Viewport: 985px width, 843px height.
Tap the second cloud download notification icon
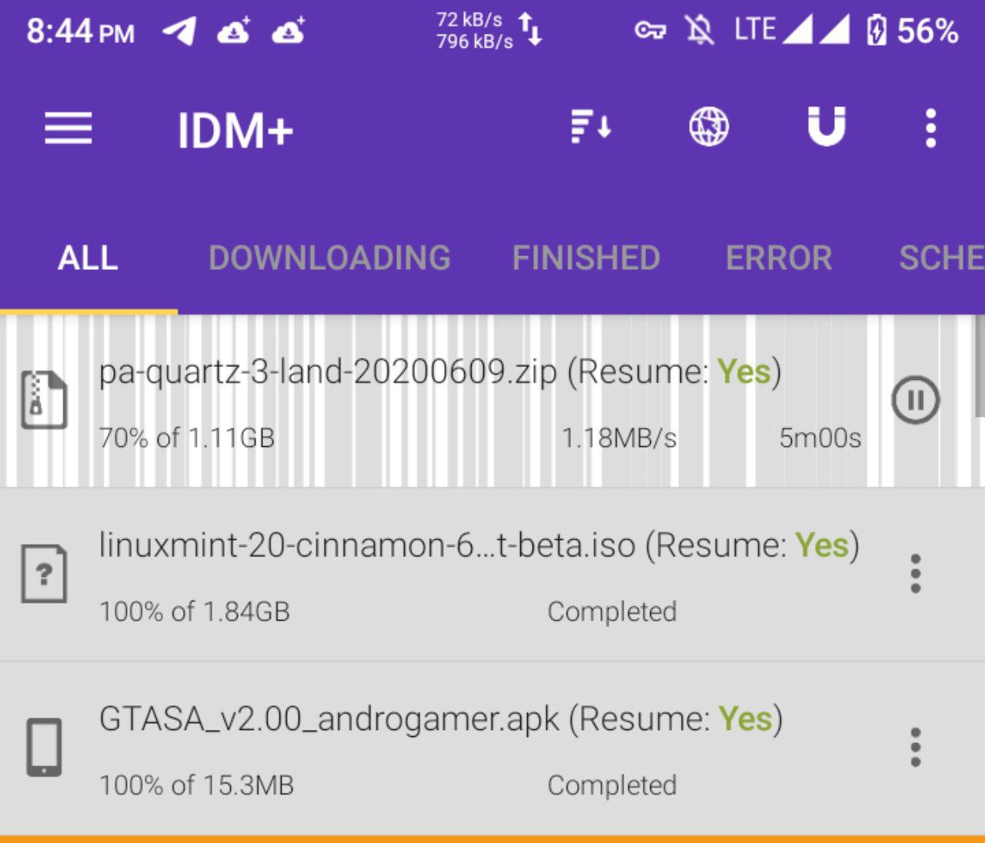tap(289, 31)
